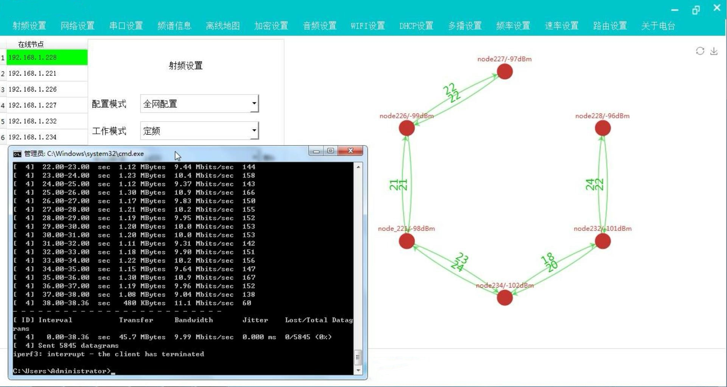
Task: Click the topology refresh icon
Action: pyautogui.click(x=700, y=51)
